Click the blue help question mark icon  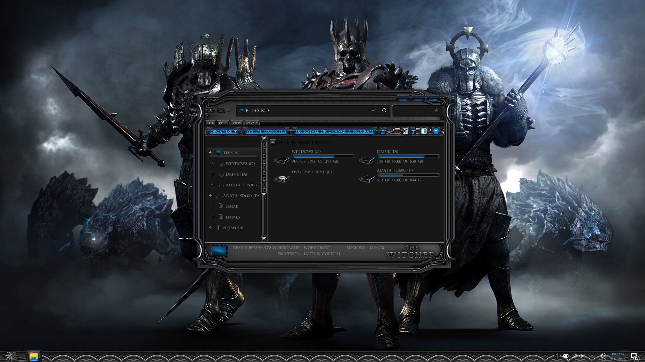pos(436,131)
